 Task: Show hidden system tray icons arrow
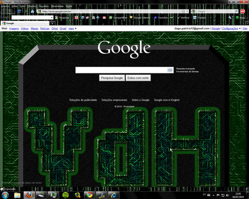tap(213, 196)
